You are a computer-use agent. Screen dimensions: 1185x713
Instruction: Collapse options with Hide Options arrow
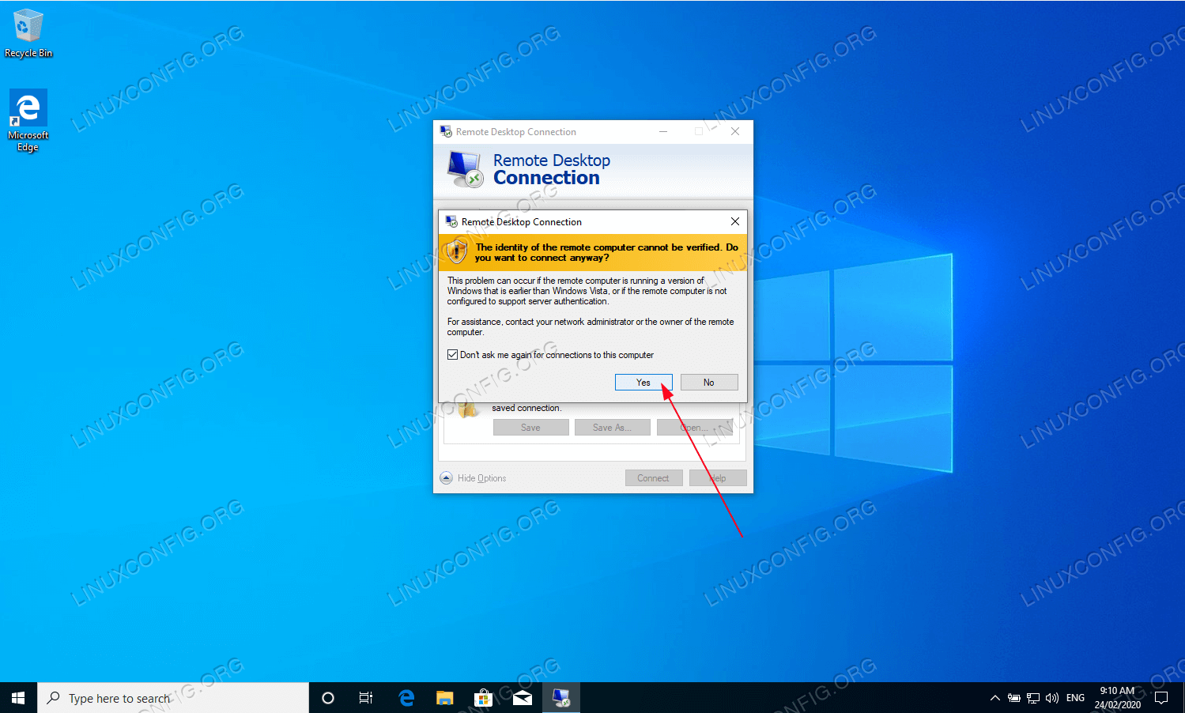pos(447,478)
